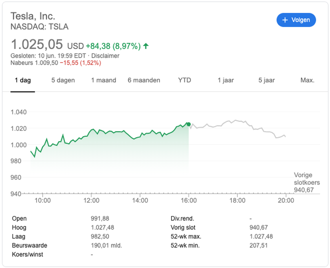Screen dimensions: 330x268
Task: Click the Tesla, Inc. title
Action: point(33,16)
